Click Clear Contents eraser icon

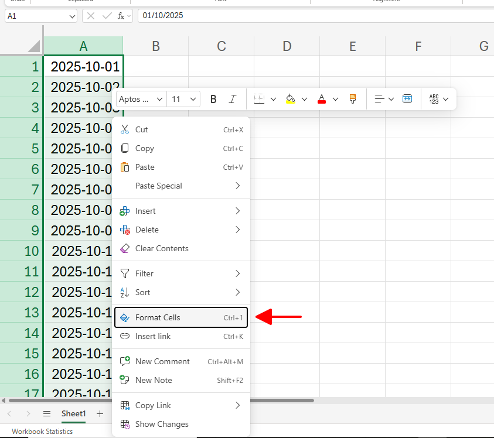tap(125, 248)
